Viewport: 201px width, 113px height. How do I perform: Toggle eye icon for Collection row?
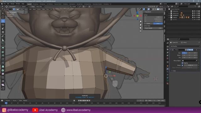197,11
